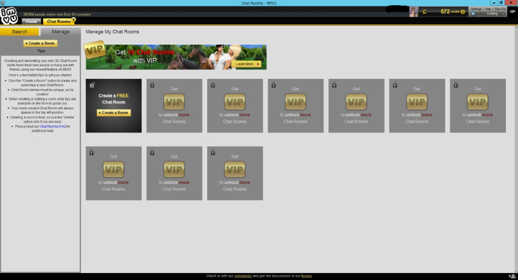
Task: Click Create a Room button above Tips
Action: click(40, 43)
